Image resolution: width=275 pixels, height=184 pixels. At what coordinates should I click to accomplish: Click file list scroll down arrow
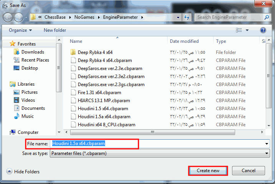coord(269,125)
